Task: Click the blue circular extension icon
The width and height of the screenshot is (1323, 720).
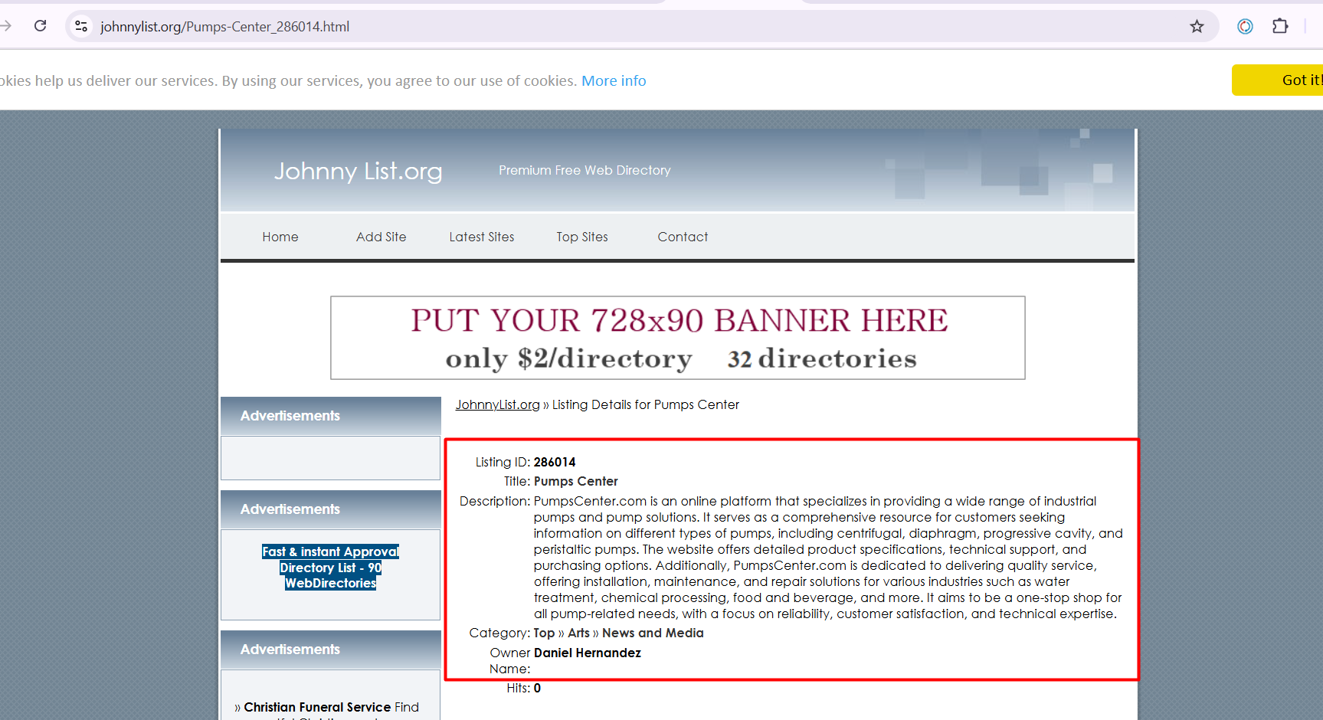Action: pos(1245,26)
